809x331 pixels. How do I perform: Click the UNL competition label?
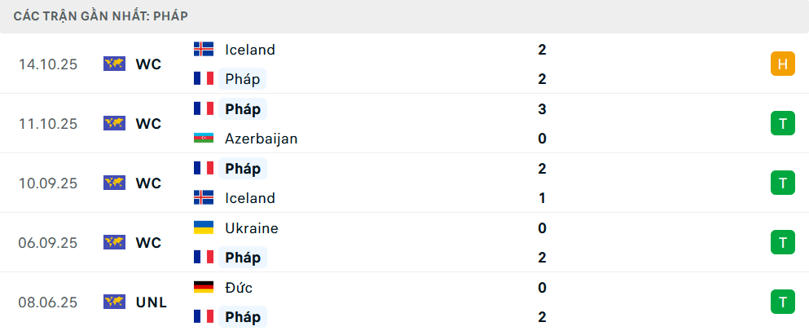[x=151, y=302]
